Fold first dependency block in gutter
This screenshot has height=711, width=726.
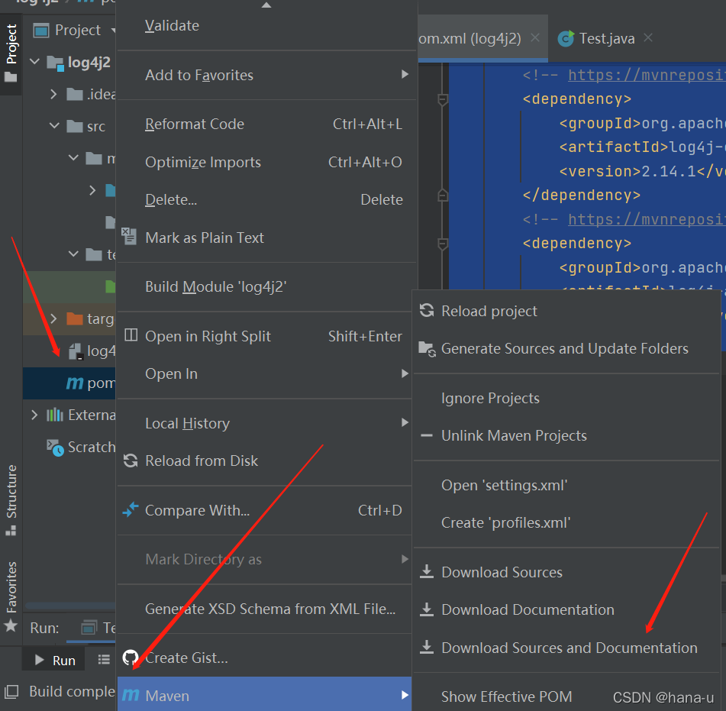click(443, 99)
